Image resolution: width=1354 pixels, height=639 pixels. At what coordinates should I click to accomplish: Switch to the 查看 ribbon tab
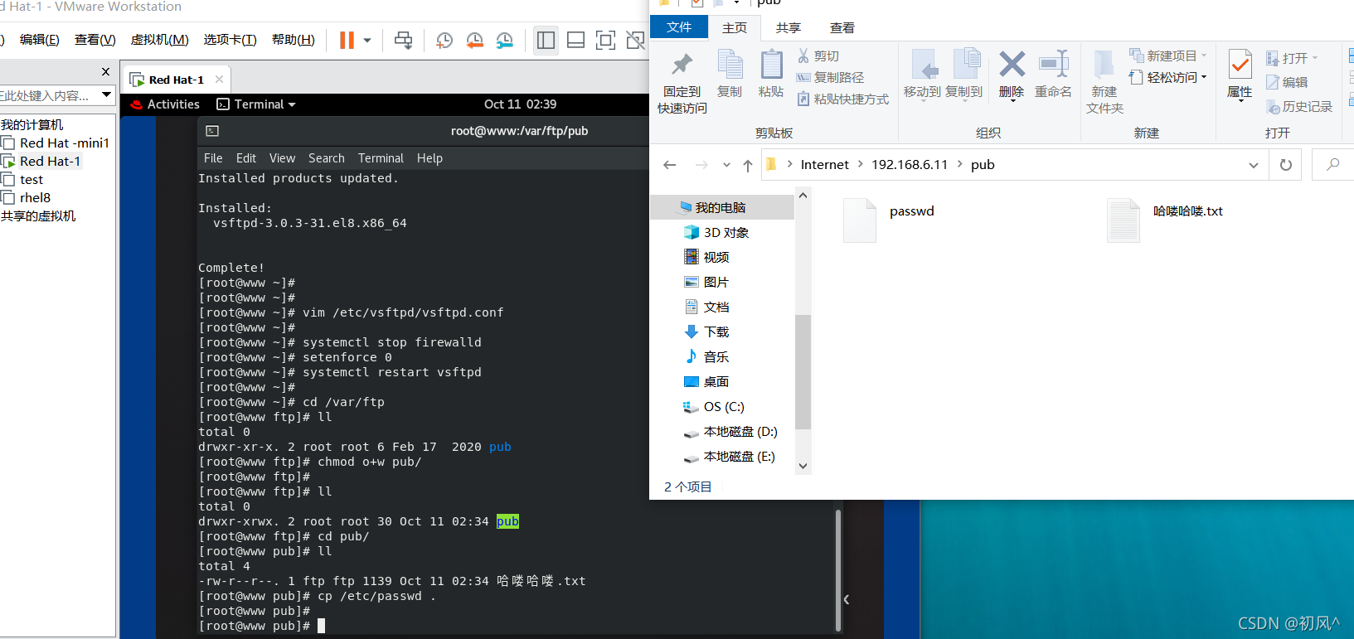842,28
